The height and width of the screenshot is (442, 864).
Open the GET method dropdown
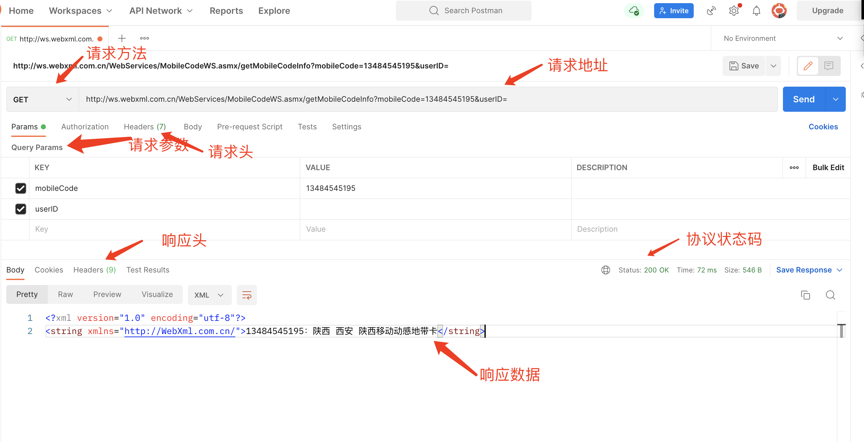42,100
